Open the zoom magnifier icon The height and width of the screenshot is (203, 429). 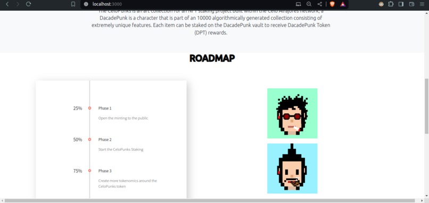[x=309, y=4]
